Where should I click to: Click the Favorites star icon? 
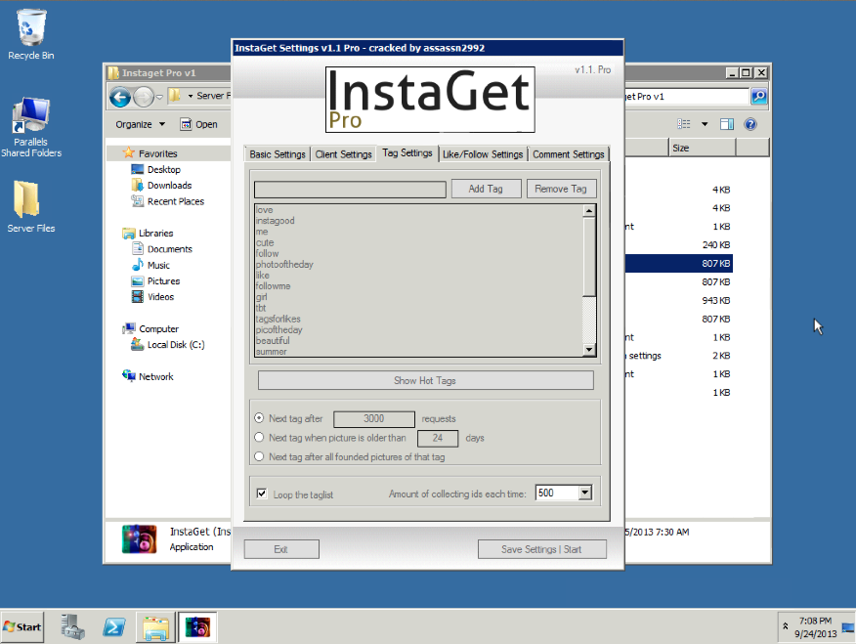129,153
